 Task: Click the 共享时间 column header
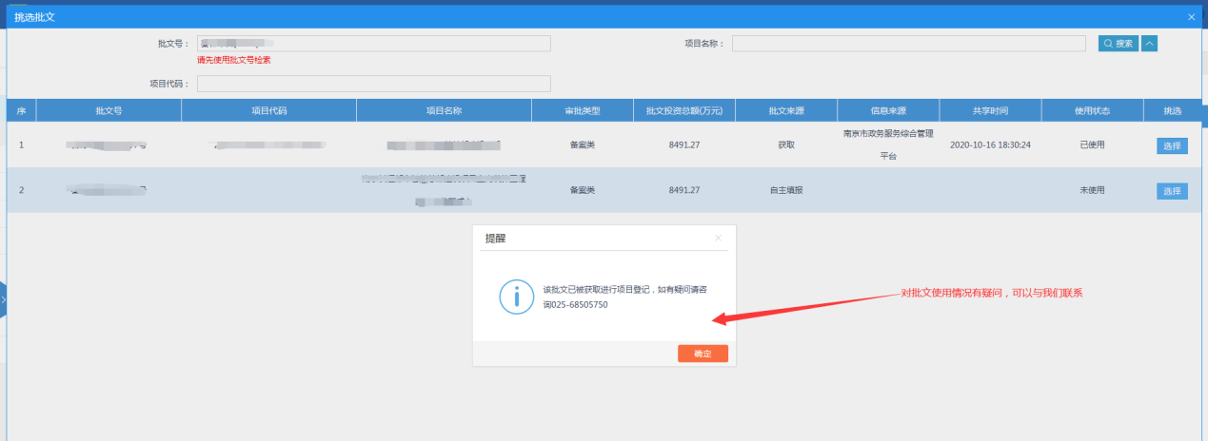pos(990,111)
